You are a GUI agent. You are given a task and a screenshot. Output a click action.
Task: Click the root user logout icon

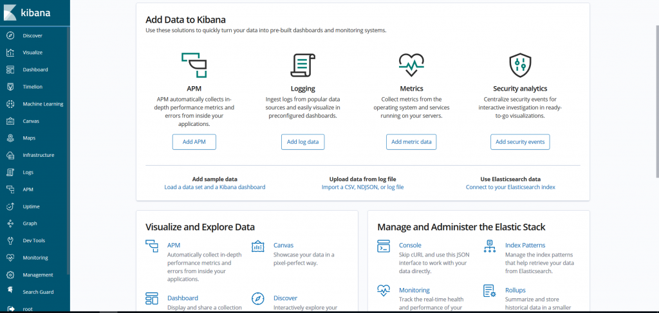pyautogui.click(x=10, y=309)
